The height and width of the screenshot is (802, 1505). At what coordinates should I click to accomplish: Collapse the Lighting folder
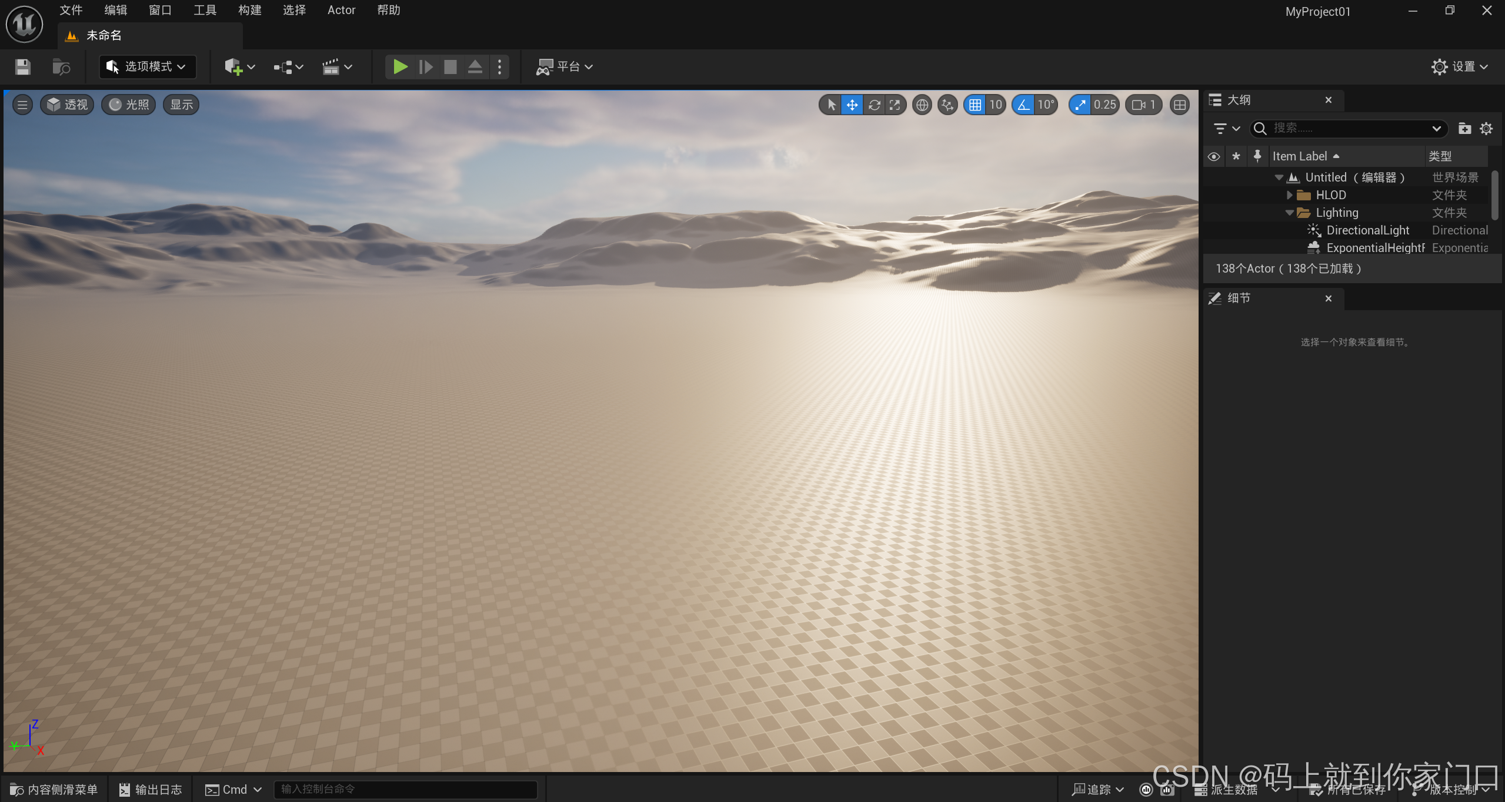pos(1289,213)
